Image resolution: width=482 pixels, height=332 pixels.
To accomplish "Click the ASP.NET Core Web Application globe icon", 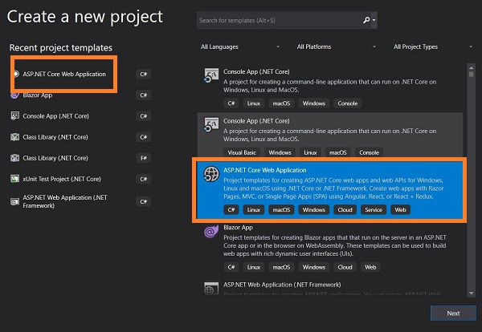I will coord(211,174).
